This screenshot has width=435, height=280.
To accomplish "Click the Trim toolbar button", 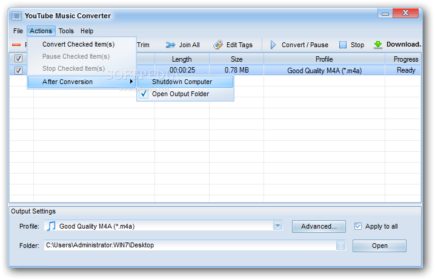I will click(143, 45).
